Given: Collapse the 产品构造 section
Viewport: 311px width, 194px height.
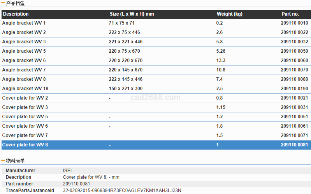Looking at the screenshot, I should pos(4,3).
